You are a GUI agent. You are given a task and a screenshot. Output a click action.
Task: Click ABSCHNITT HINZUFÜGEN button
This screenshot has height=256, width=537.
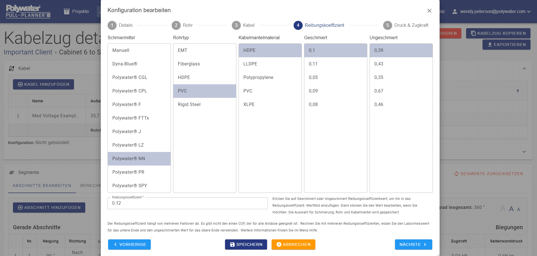pos(49,208)
